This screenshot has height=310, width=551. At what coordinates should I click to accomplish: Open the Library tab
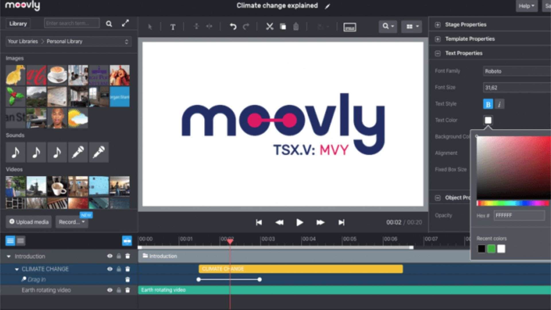(18, 24)
